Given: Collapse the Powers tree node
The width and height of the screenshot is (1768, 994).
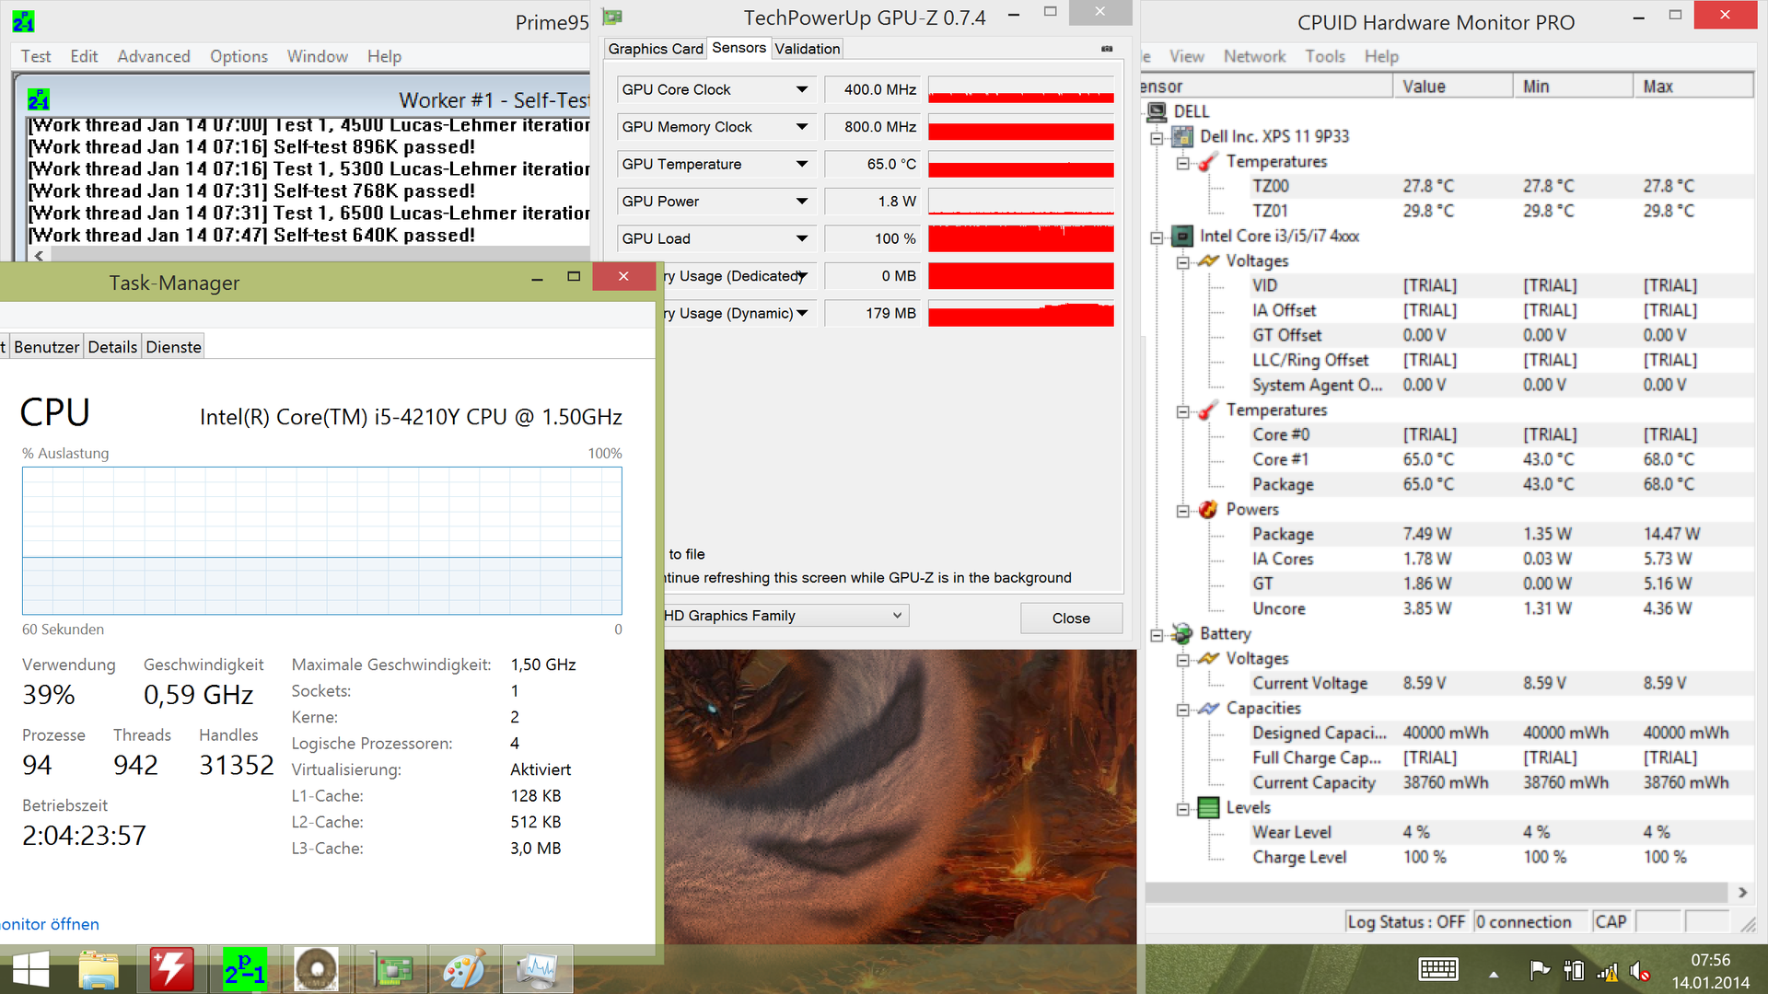Looking at the screenshot, I should pos(1182,511).
